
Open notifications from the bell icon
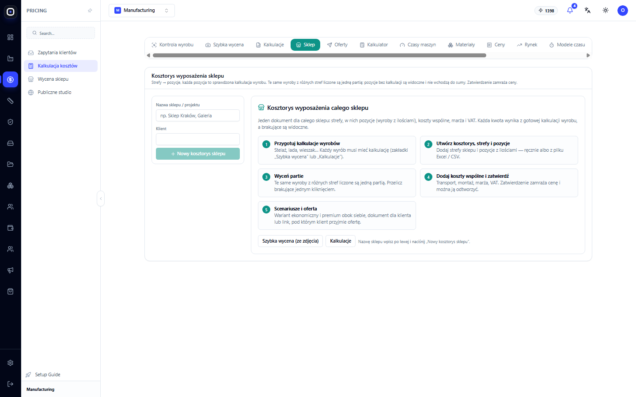click(x=570, y=11)
